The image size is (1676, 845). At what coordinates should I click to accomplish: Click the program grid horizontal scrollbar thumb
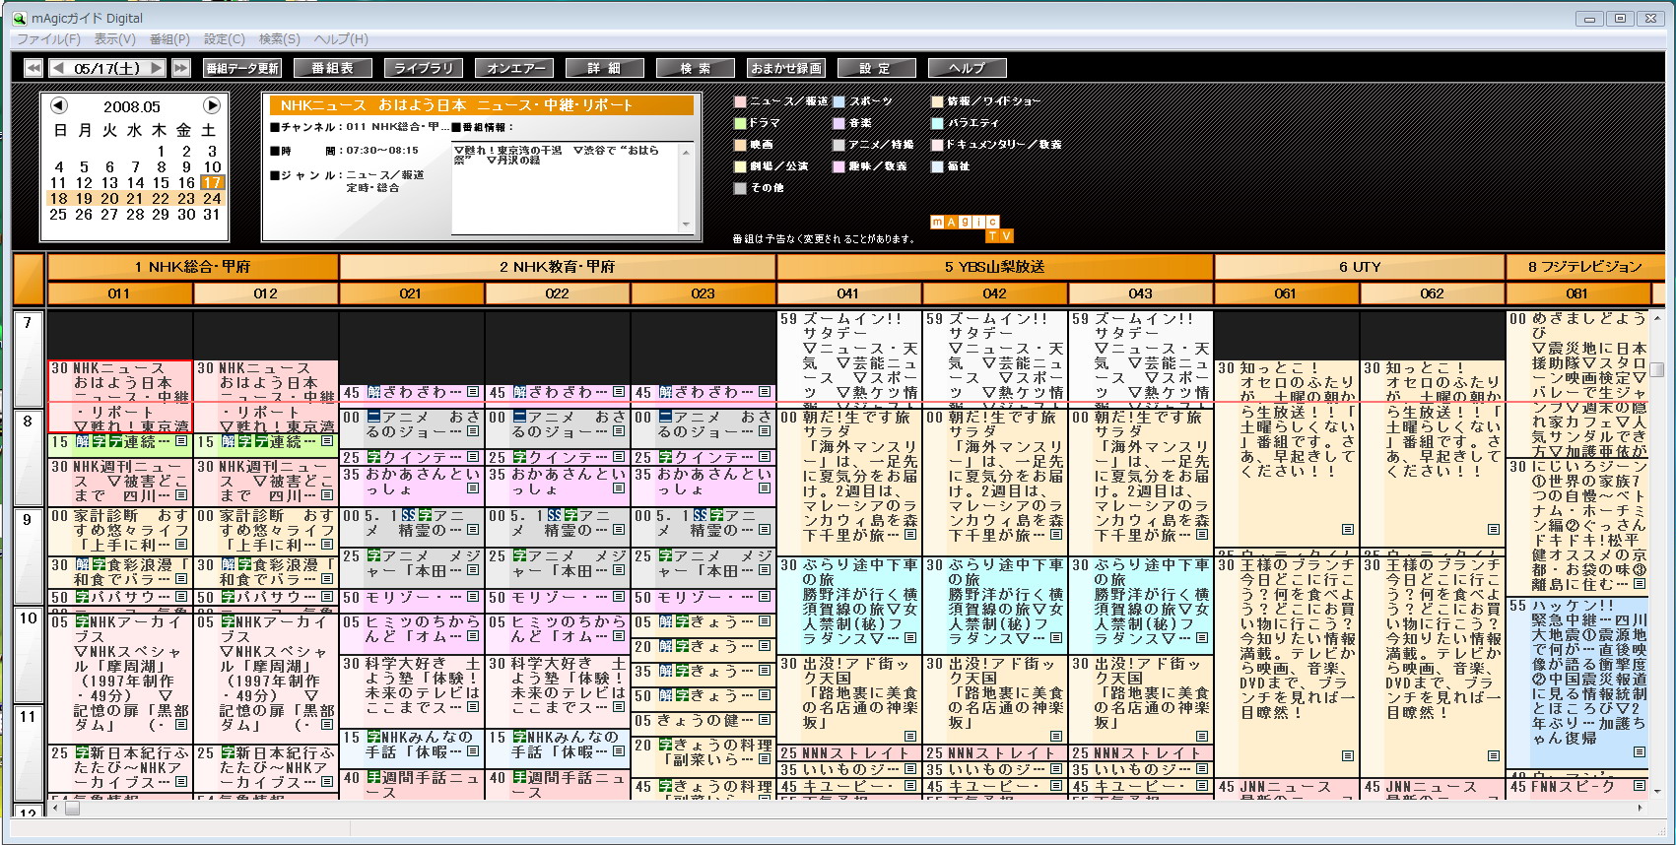pos(72,809)
